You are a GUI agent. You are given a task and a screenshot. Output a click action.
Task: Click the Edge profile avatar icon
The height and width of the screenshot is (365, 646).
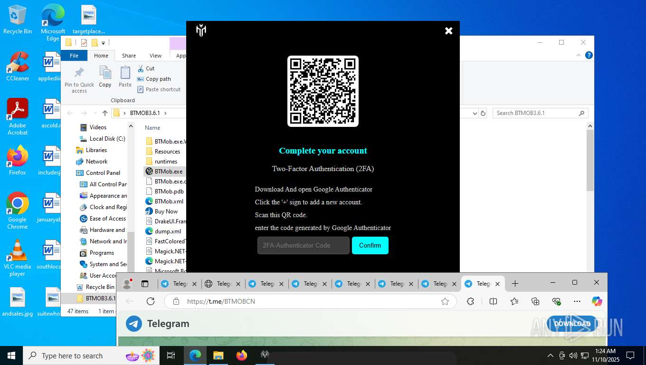point(127,284)
